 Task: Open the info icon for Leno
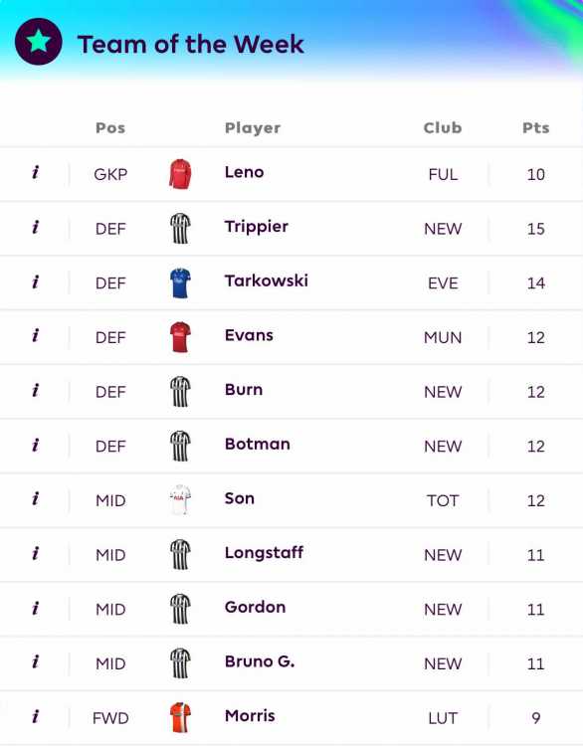(35, 172)
